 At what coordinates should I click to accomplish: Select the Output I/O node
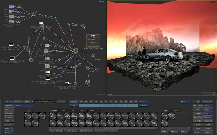tap(42, 116)
